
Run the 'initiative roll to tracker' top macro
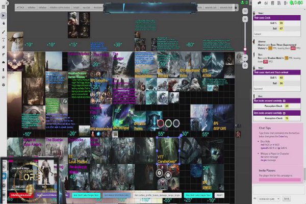tap(60, 8)
